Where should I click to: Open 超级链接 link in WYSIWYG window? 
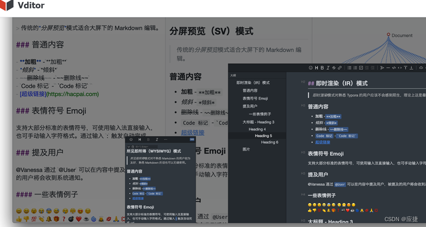(138, 198)
